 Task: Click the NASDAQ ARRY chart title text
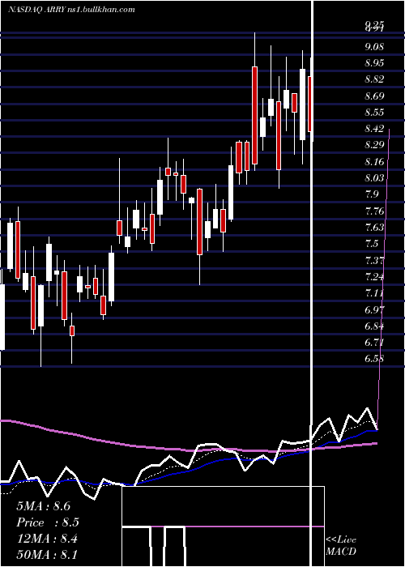coord(71,10)
